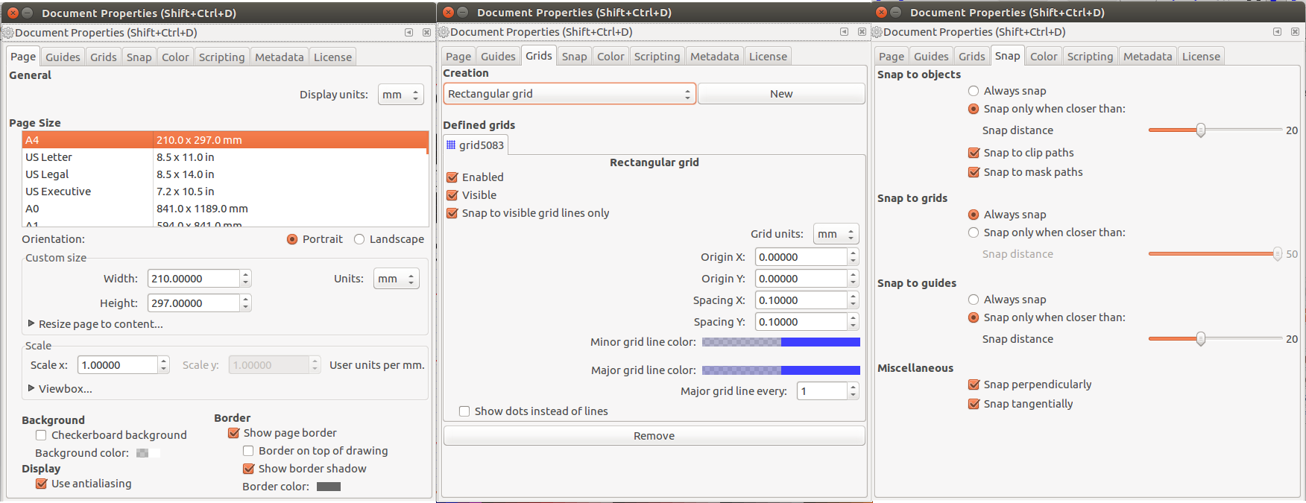Image resolution: width=1306 pixels, height=503 pixels.
Task: Open the Guides tab in left window
Action: [63, 57]
